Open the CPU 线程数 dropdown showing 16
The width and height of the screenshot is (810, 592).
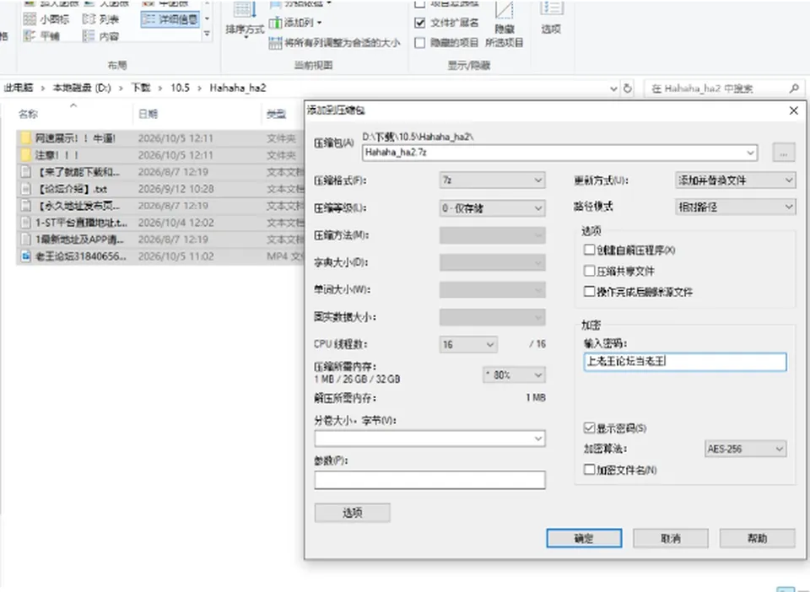(x=468, y=344)
